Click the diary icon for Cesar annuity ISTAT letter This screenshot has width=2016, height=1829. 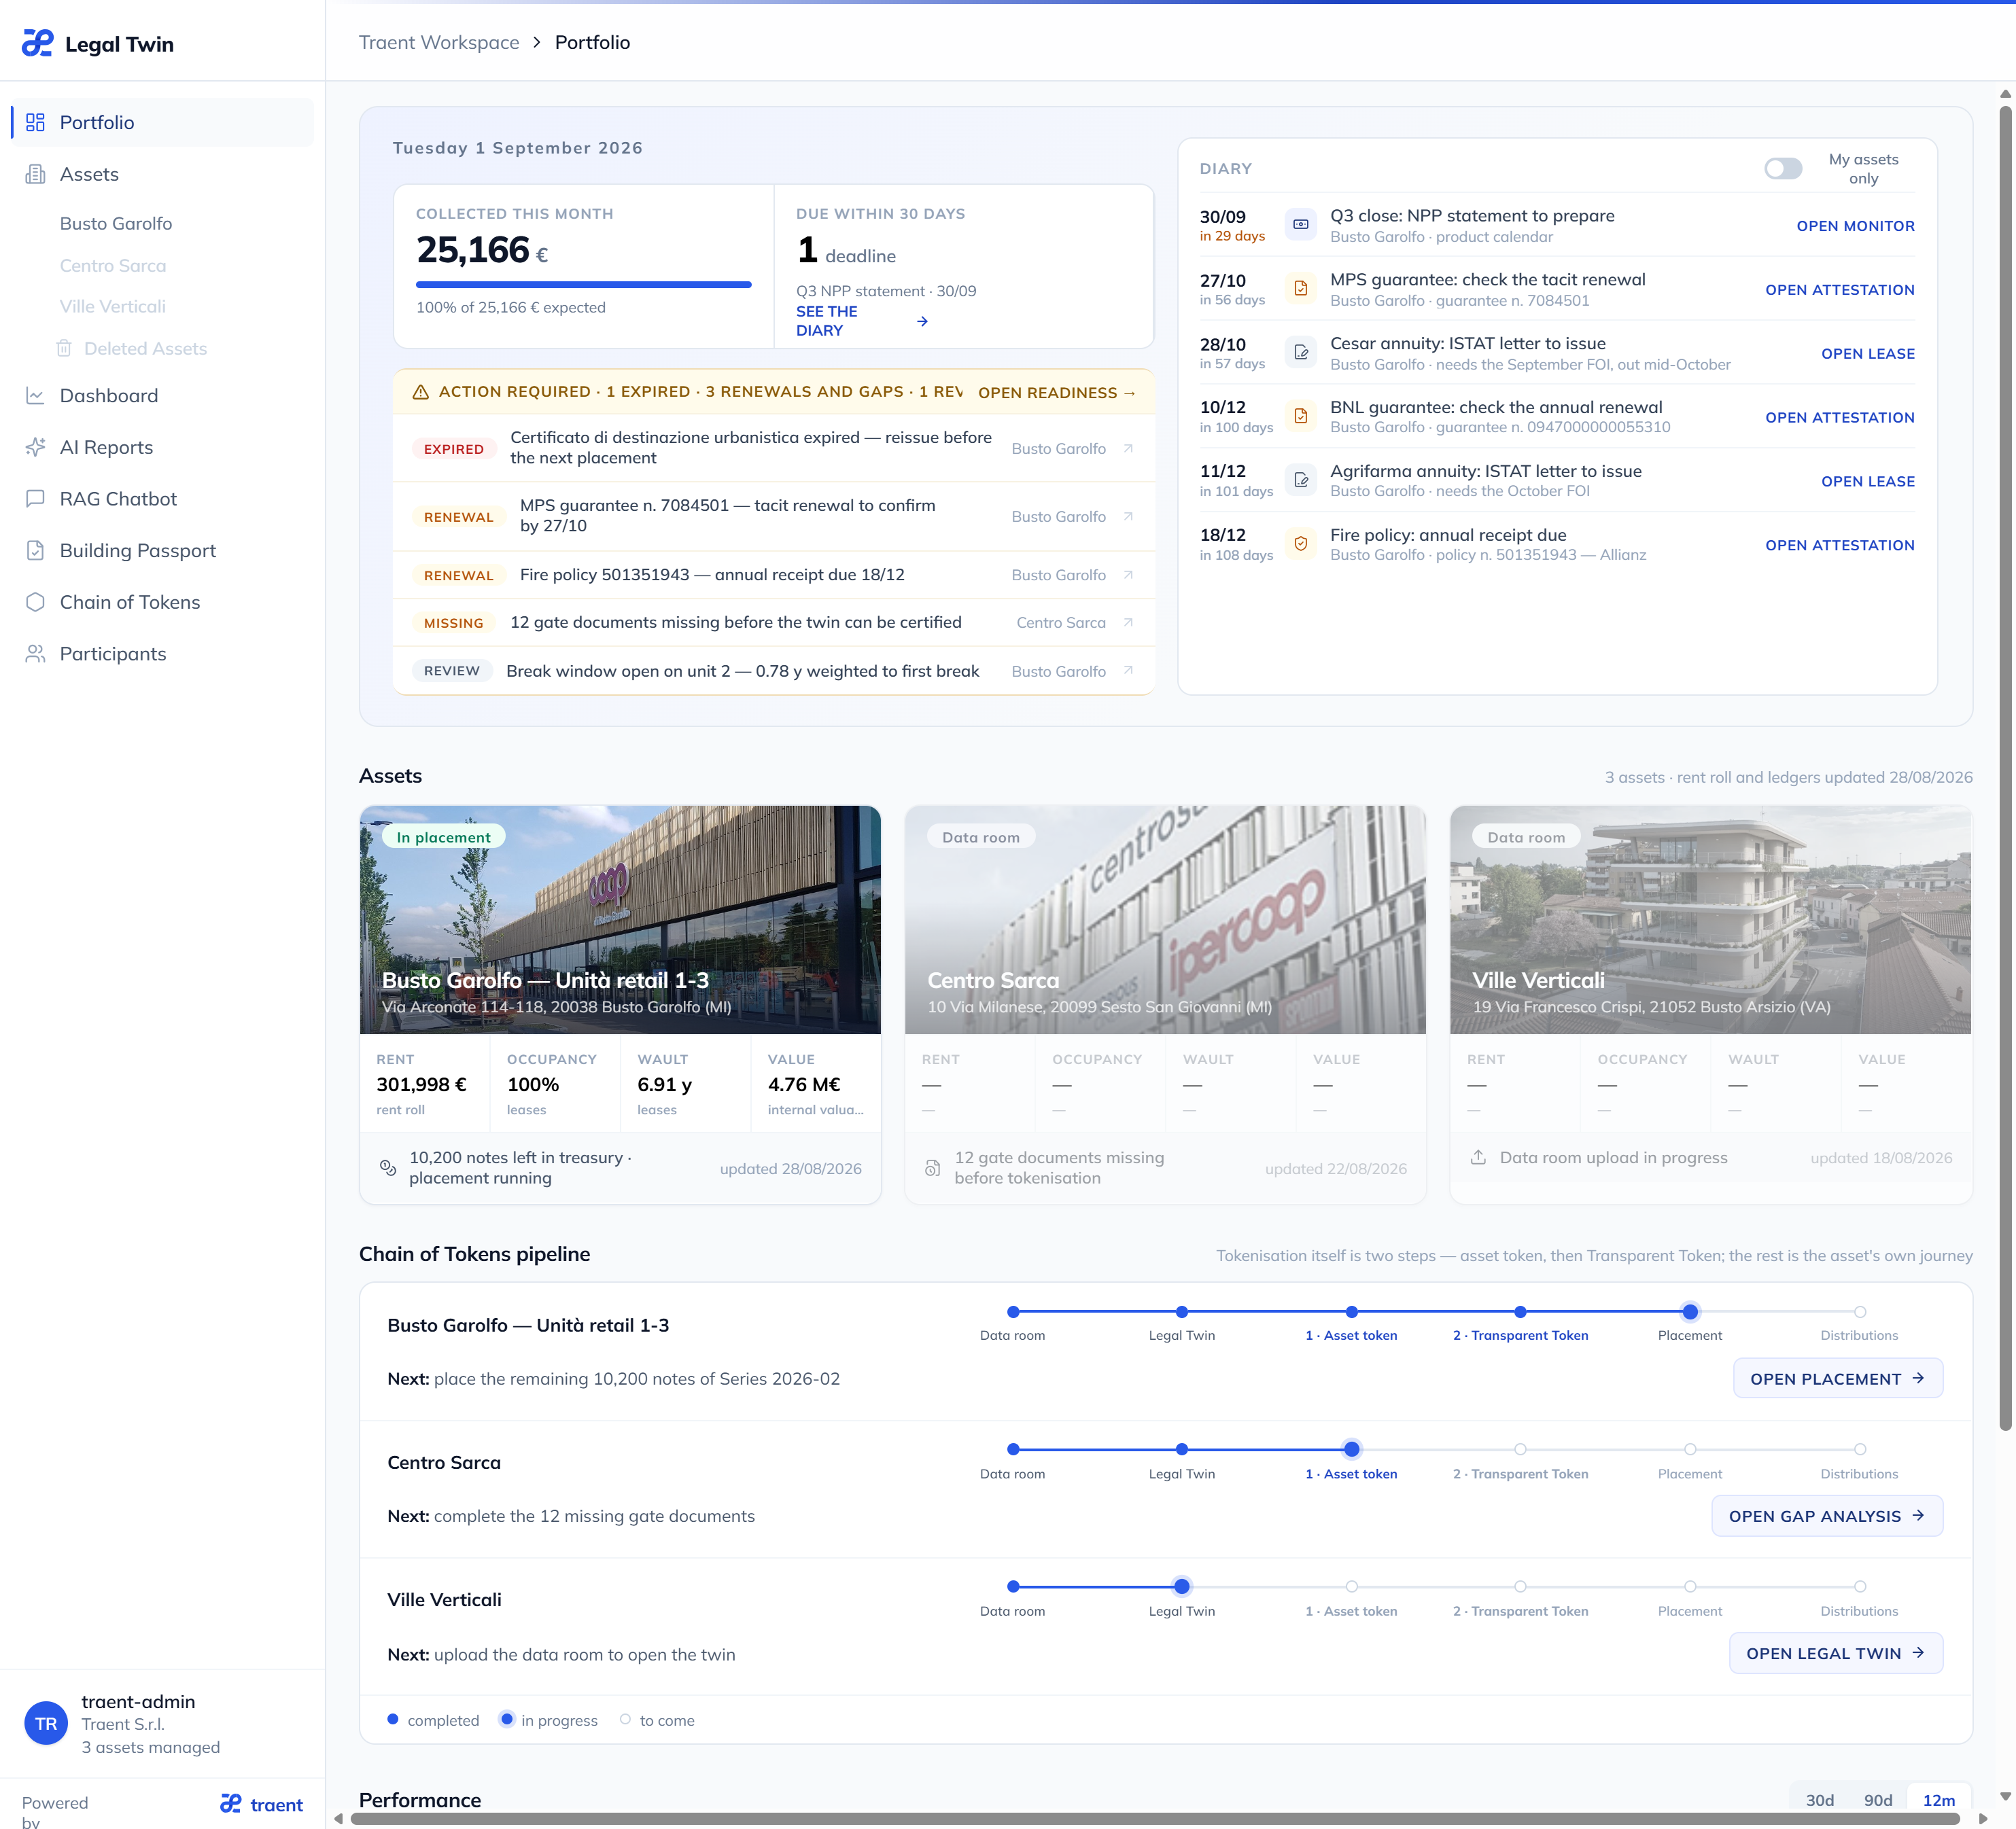tap(1300, 353)
